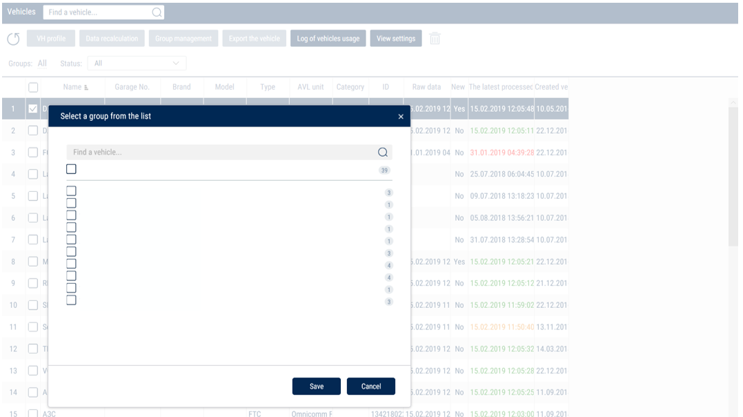Save the group selection
This screenshot has width=743, height=417.
317,386
